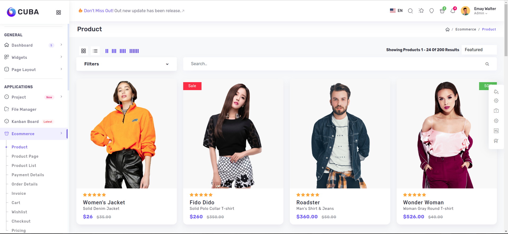
Task: Go to Payment Details
Action: pos(28,175)
